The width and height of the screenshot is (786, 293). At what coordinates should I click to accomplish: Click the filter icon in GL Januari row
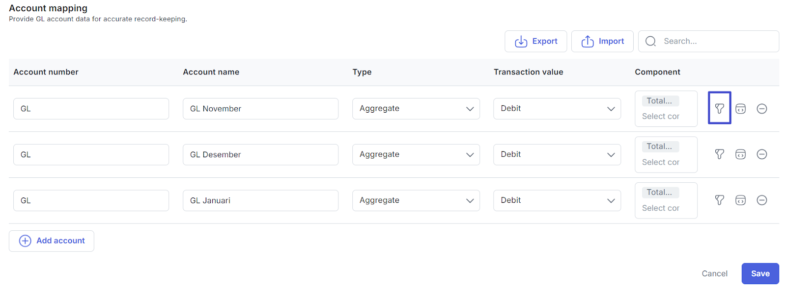[719, 200]
